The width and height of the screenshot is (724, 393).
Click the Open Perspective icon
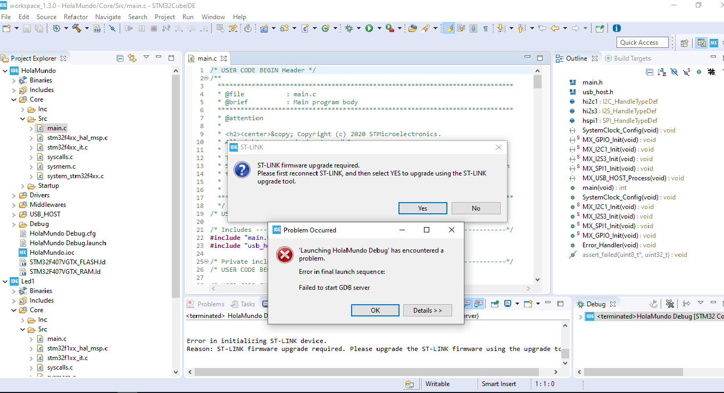point(685,43)
